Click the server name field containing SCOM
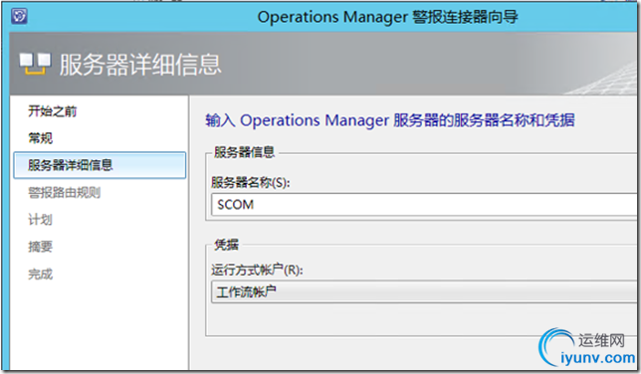The height and width of the screenshot is (374, 641). point(425,204)
